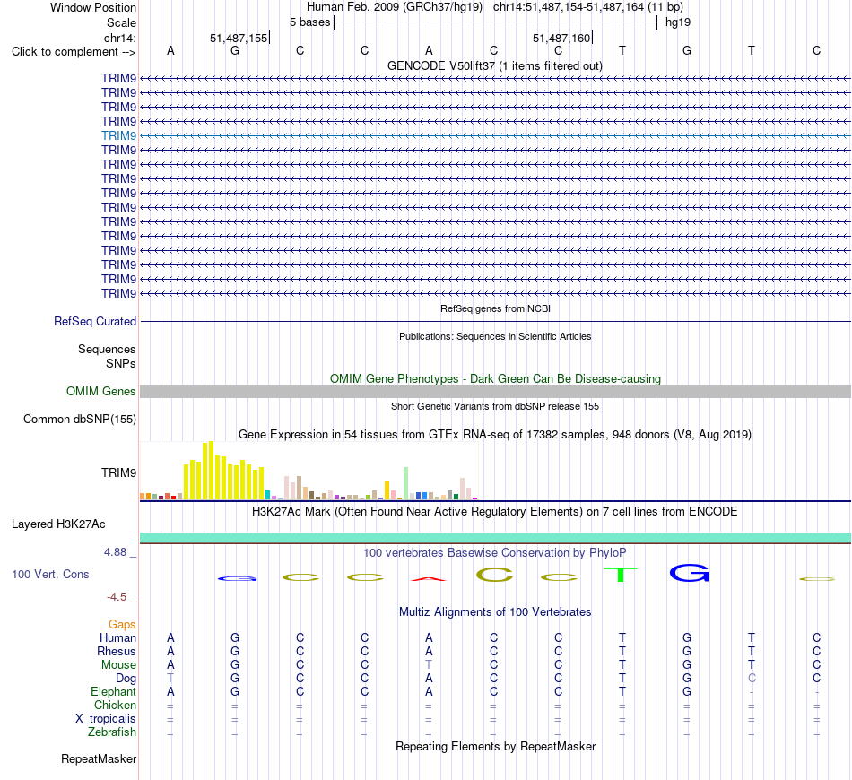Click the RefSeq Curated intron line
This screenshot has width=852, height=780.
[496, 322]
